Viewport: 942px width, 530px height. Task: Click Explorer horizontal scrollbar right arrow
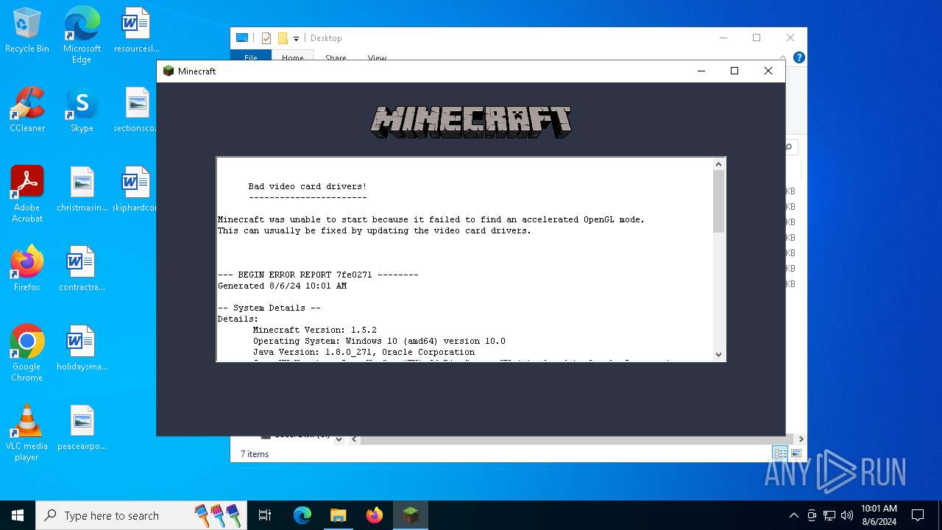801,439
